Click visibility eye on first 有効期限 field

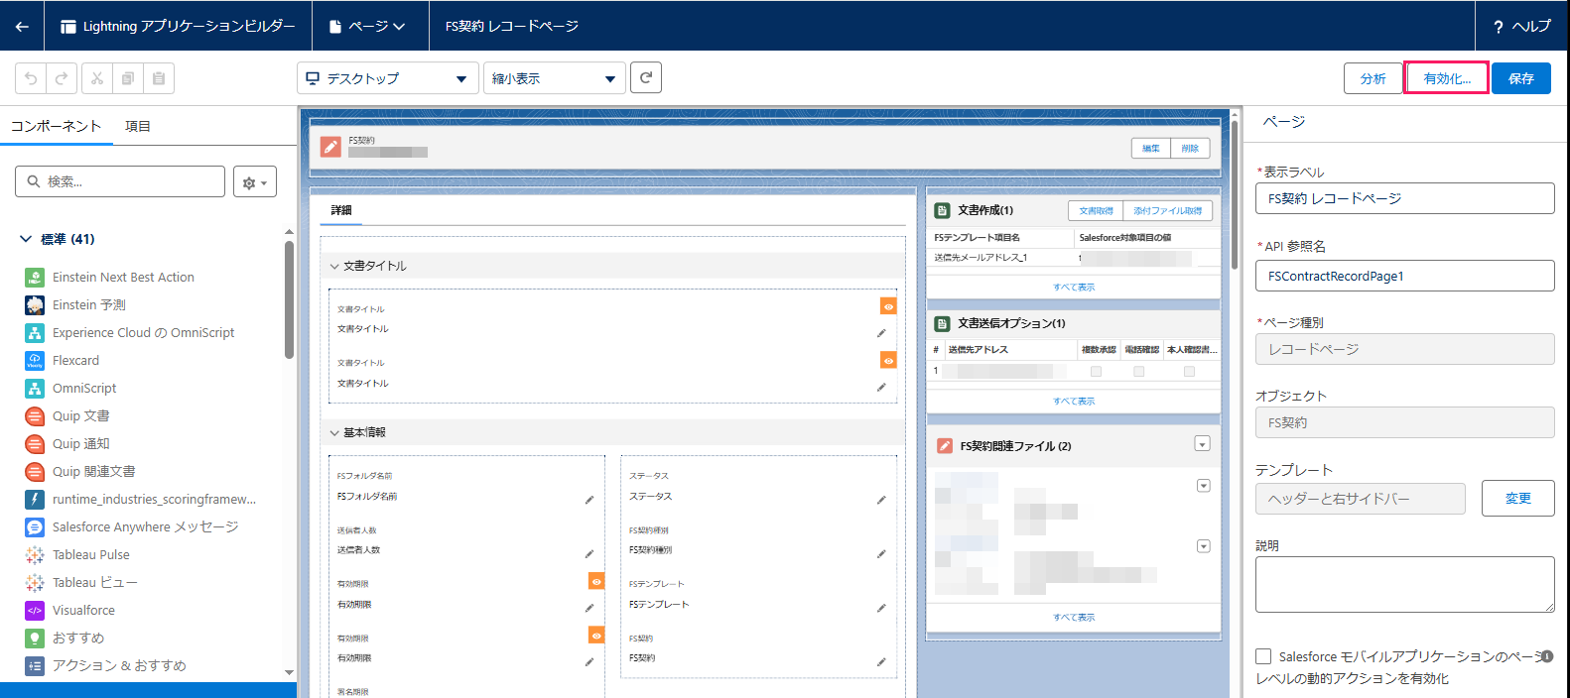596,581
